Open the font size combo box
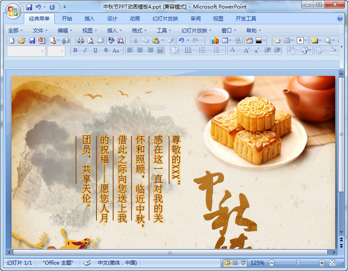The image size is (348, 271). 56,51
